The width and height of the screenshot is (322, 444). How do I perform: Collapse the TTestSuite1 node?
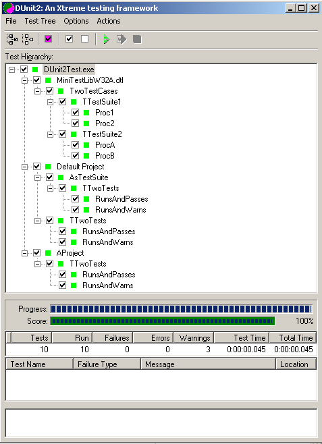coord(50,102)
